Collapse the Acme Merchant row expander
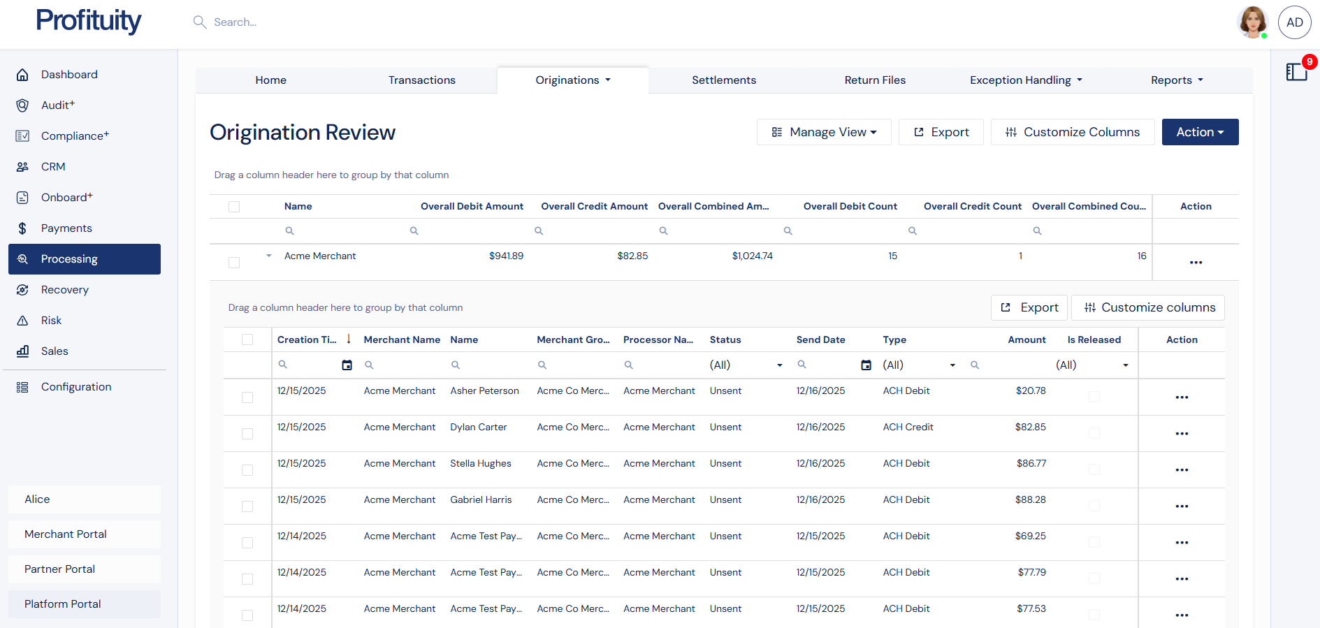 point(269,256)
